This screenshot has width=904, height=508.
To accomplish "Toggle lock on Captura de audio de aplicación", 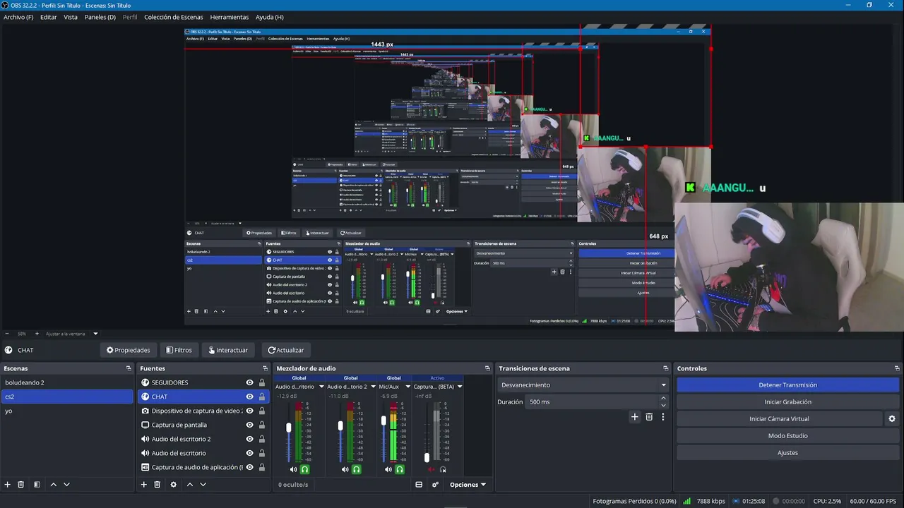I will tap(262, 467).
